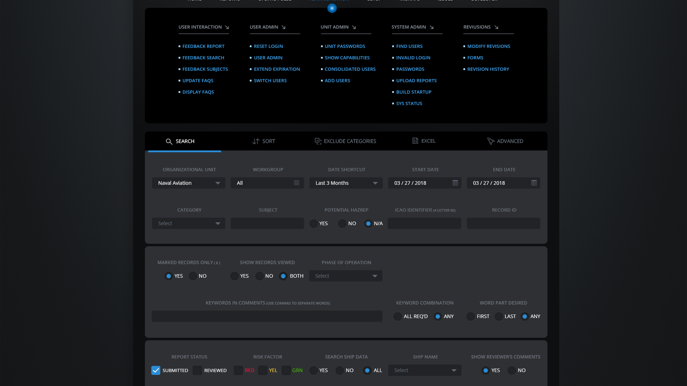Open the Extend Expiration link
This screenshot has height=386, width=687.
277,69
